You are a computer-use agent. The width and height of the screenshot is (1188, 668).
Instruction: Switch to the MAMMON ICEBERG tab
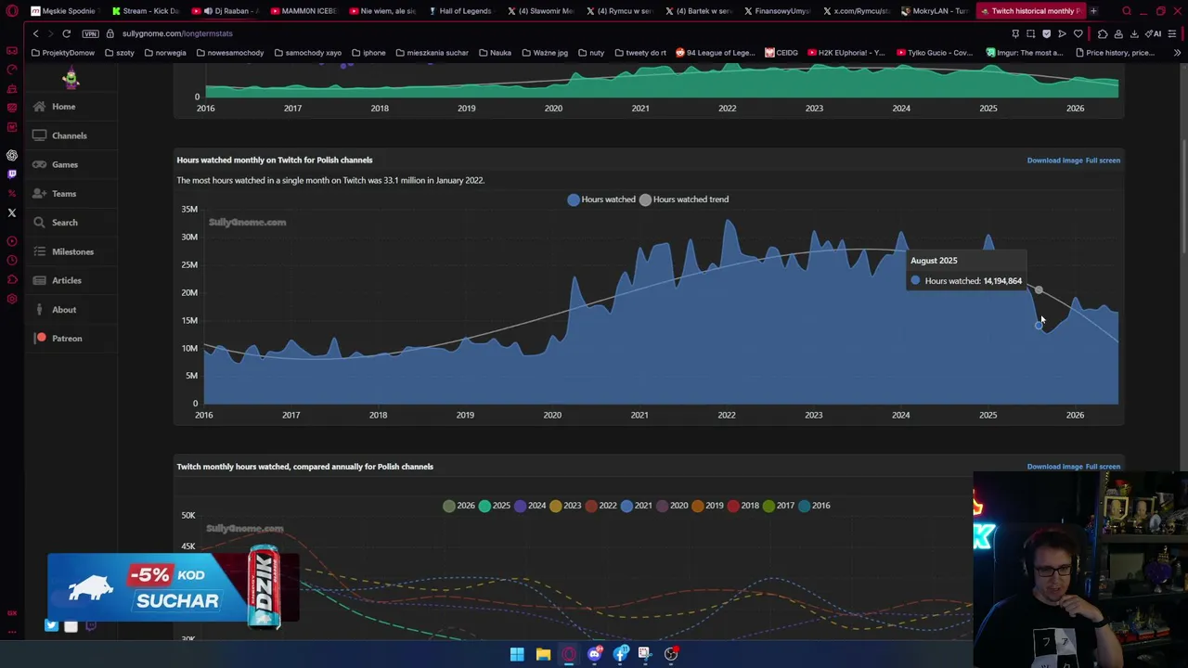coord(303,11)
